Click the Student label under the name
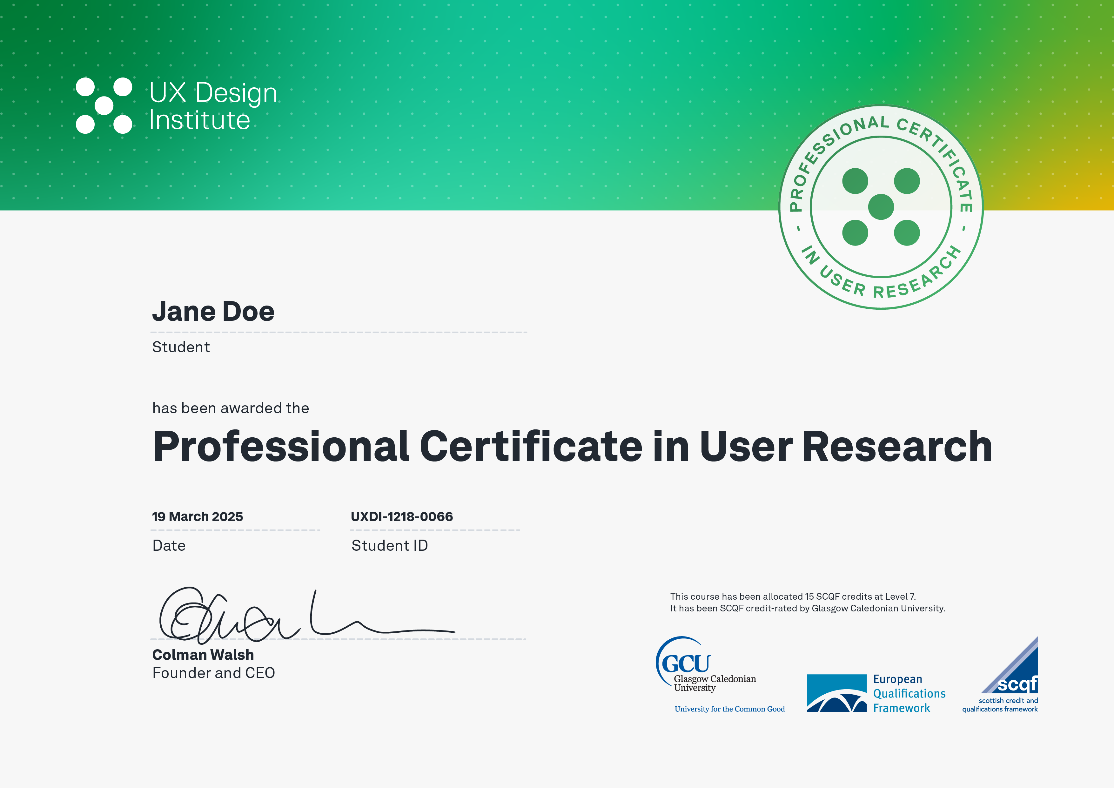1114x788 pixels. [x=181, y=347]
